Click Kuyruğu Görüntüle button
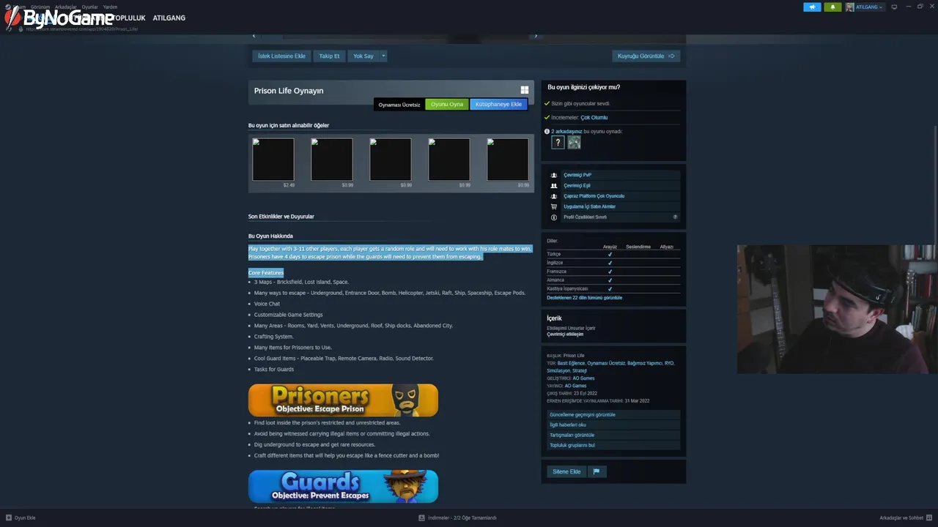This screenshot has width=938, height=527. (x=646, y=56)
